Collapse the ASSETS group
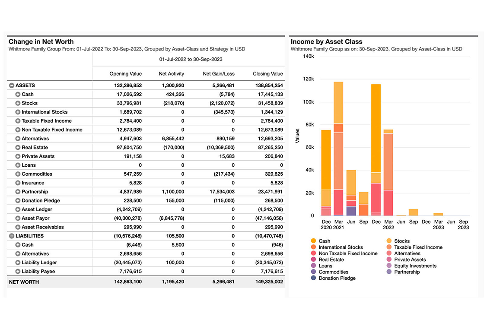The height and width of the screenshot is (323, 484). click(12, 85)
